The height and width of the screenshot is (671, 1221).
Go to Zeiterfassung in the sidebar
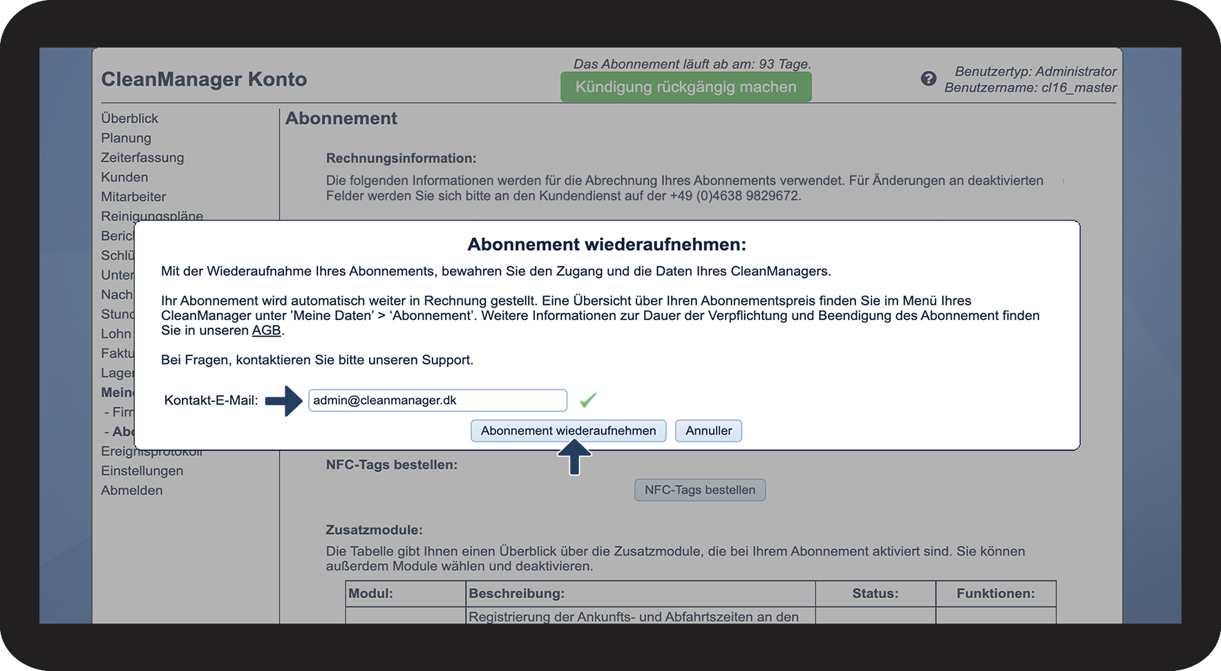point(142,158)
